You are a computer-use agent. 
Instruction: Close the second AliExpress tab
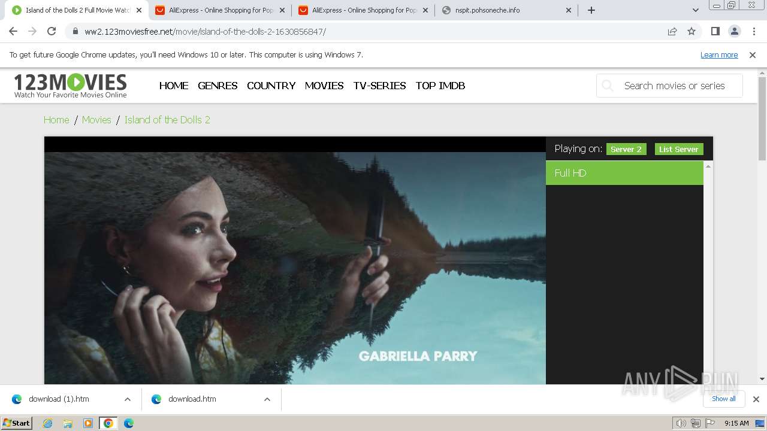point(425,10)
